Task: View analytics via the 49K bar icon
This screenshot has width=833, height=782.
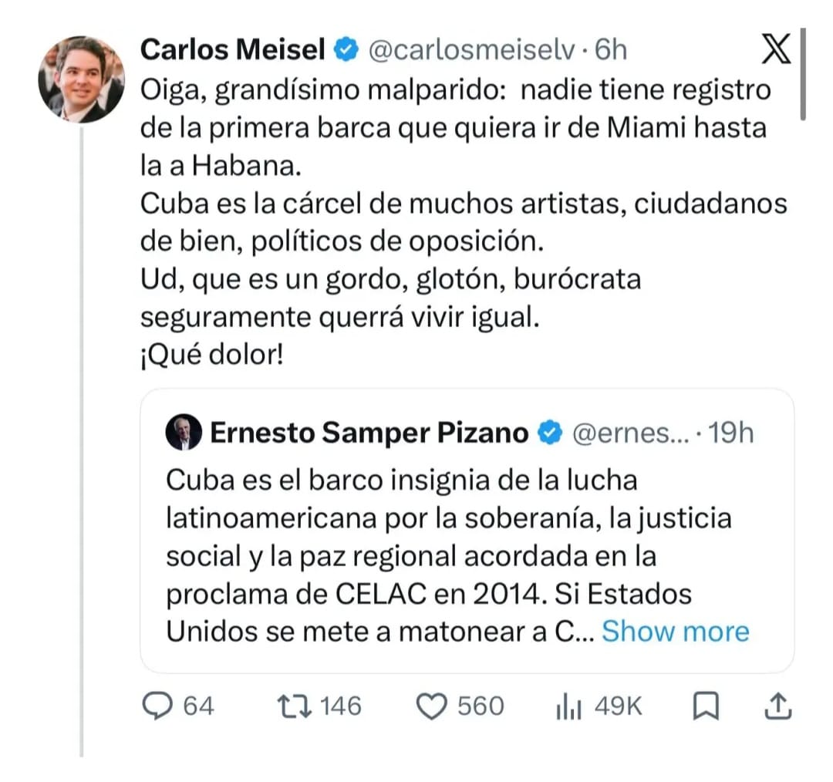Action: click(568, 706)
